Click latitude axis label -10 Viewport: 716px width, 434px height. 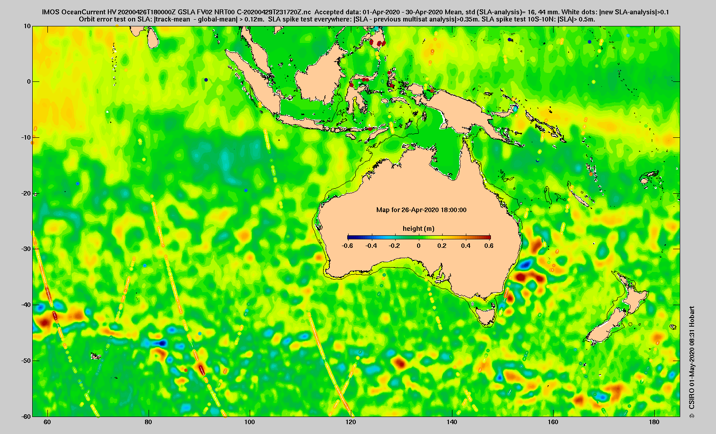coord(26,137)
